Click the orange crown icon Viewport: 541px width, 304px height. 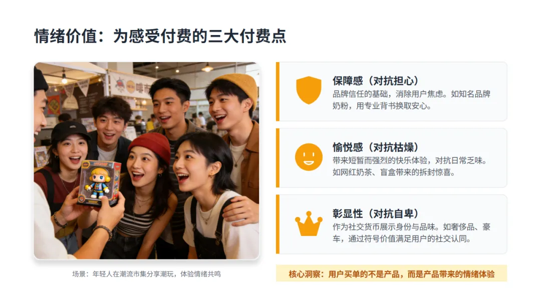point(309,224)
